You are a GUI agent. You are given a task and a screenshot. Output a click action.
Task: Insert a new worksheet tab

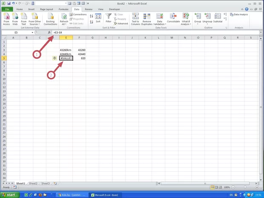pyautogui.click(x=55, y=184)
